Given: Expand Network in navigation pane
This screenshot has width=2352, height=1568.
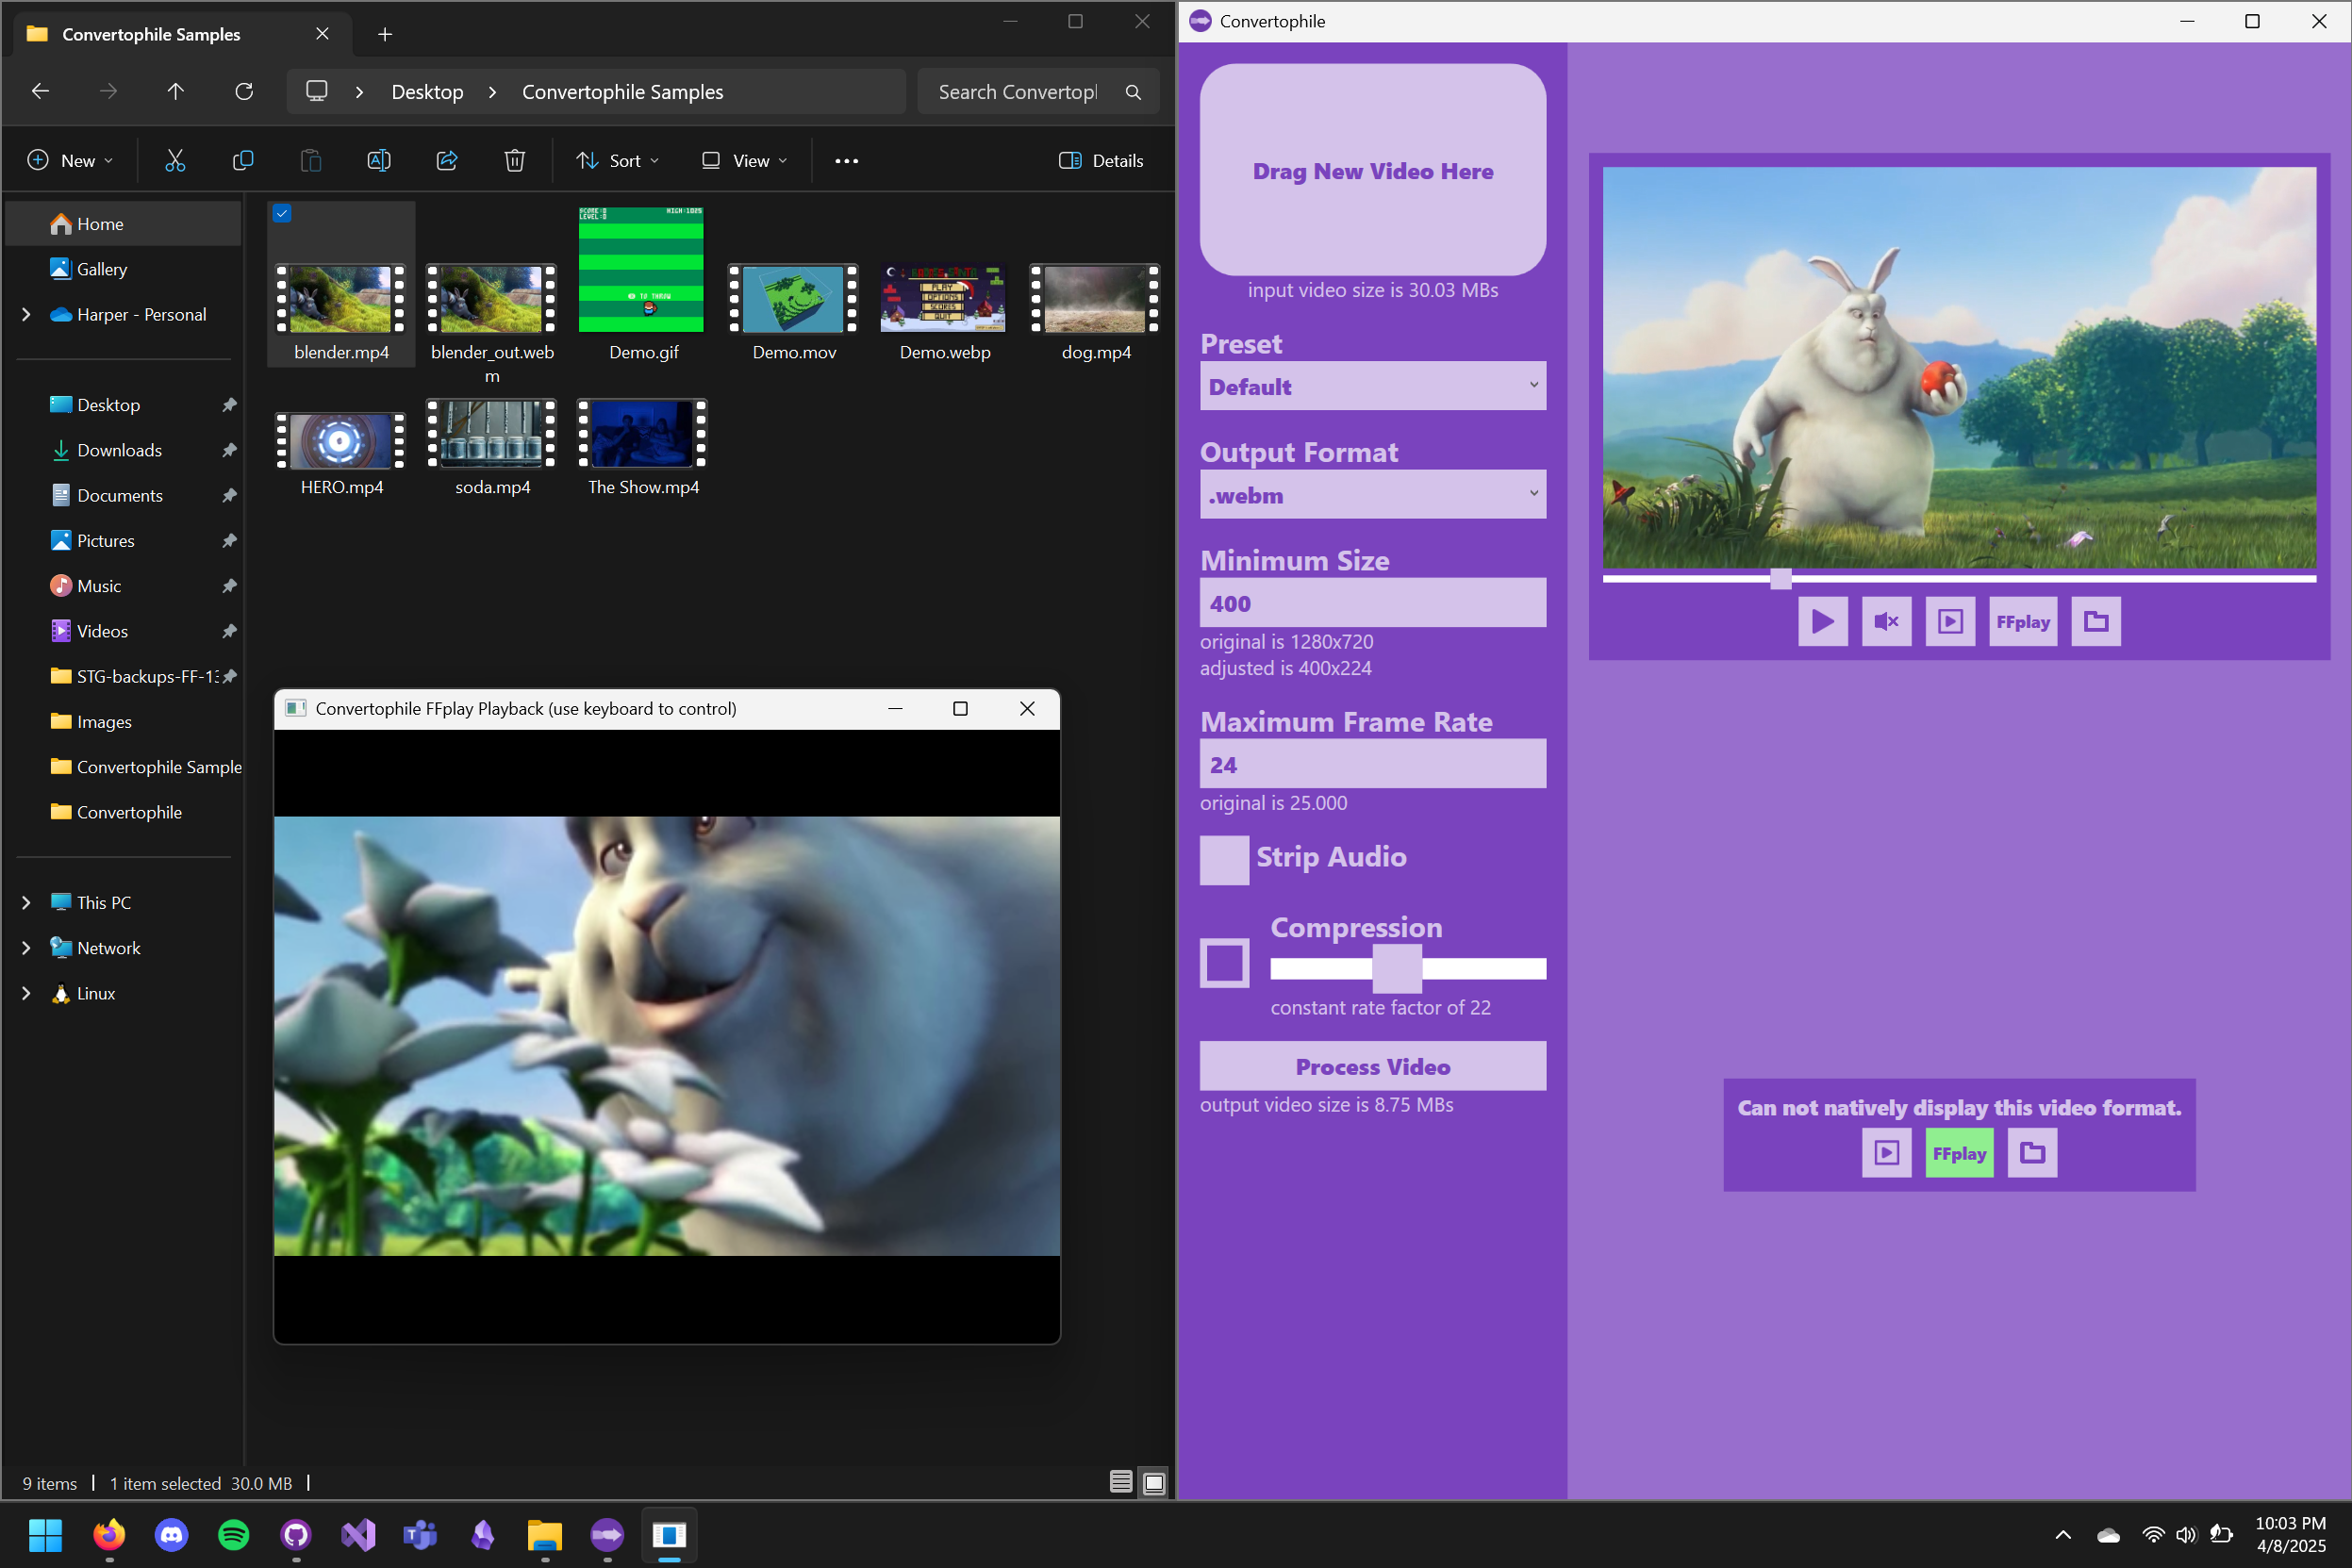Looking at the screenshot, I should click(27, 947).
